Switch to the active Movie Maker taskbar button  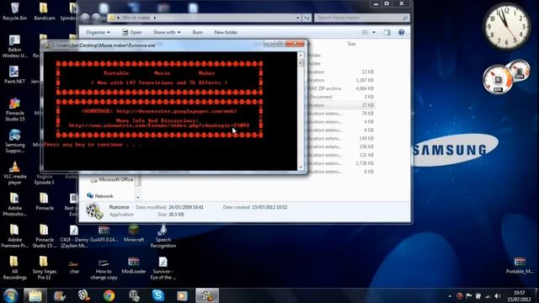[x=207, y=295]
